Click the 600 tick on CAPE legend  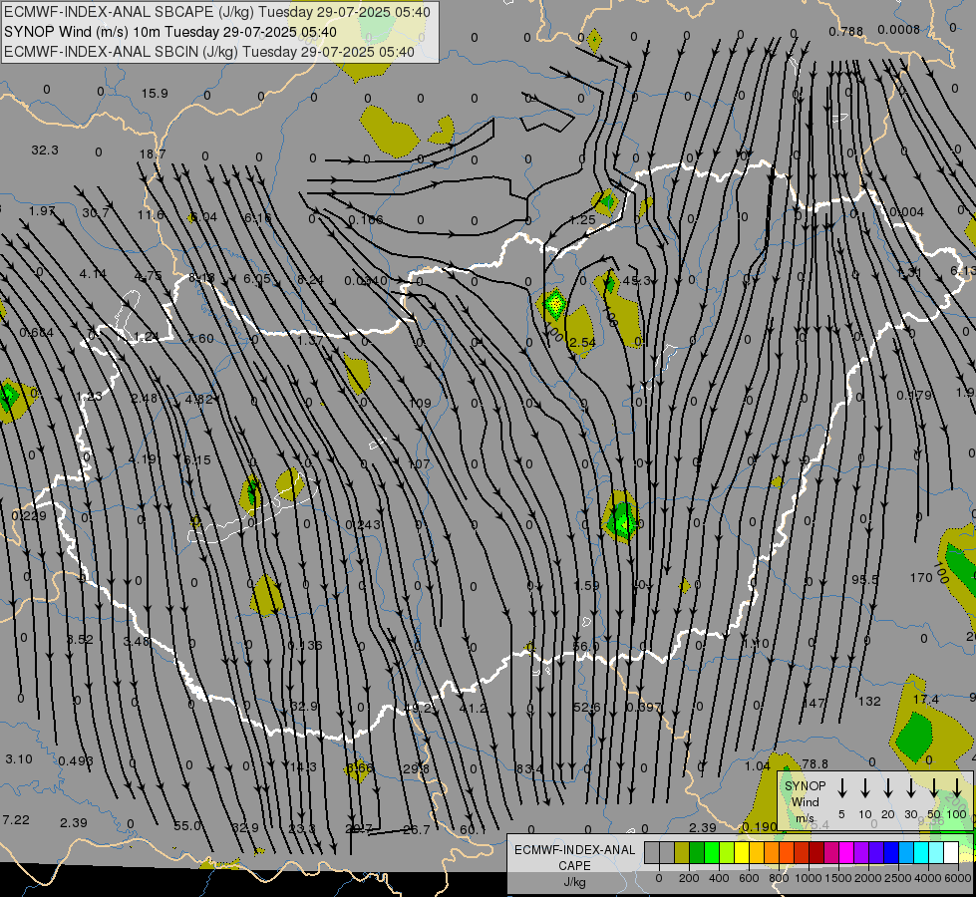[x=749, y=878]
